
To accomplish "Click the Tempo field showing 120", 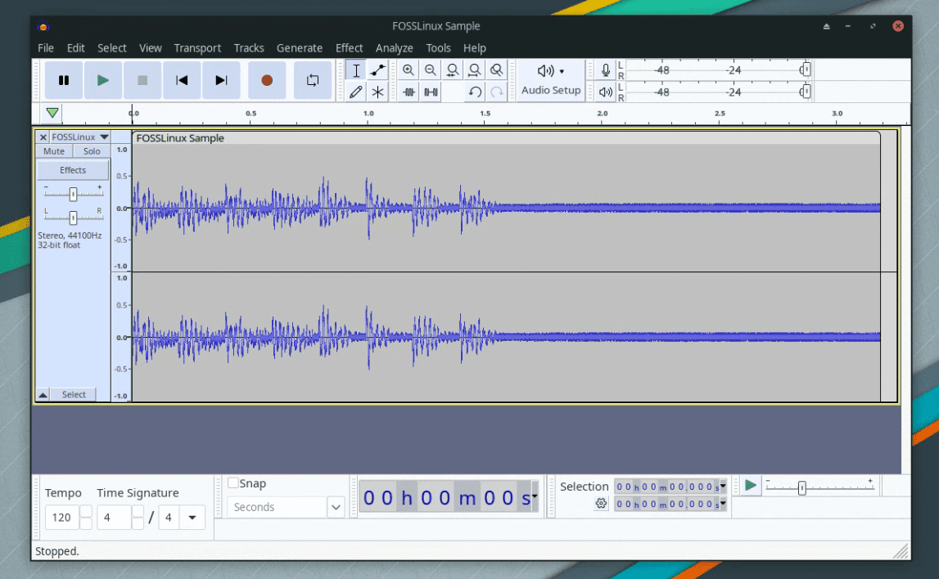I will click(61, 518).
